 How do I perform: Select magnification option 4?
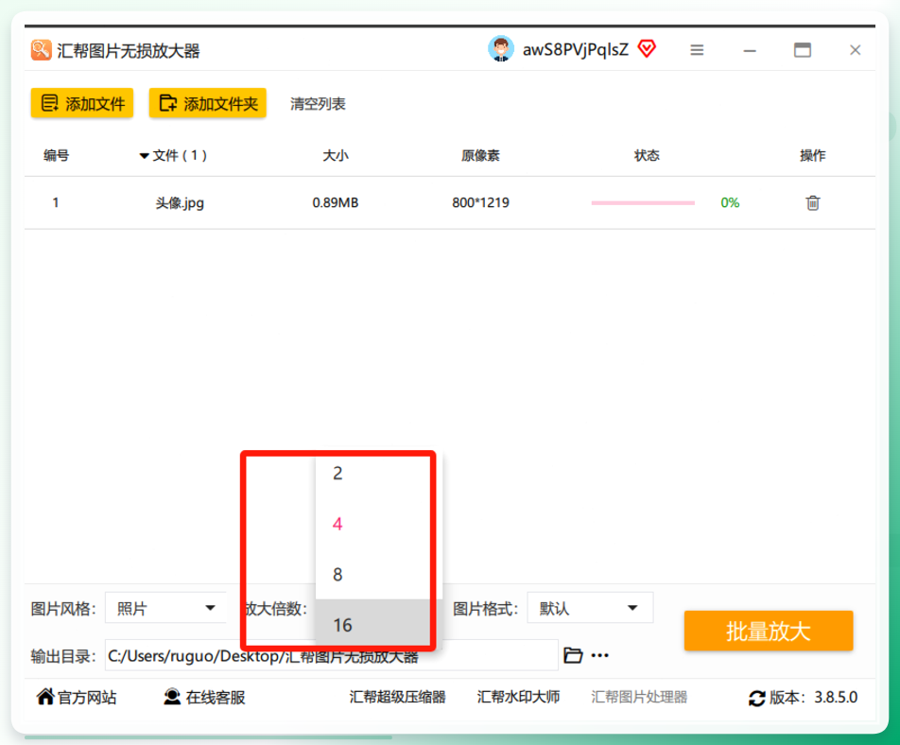pyautogui.click(x=372, y=524)
